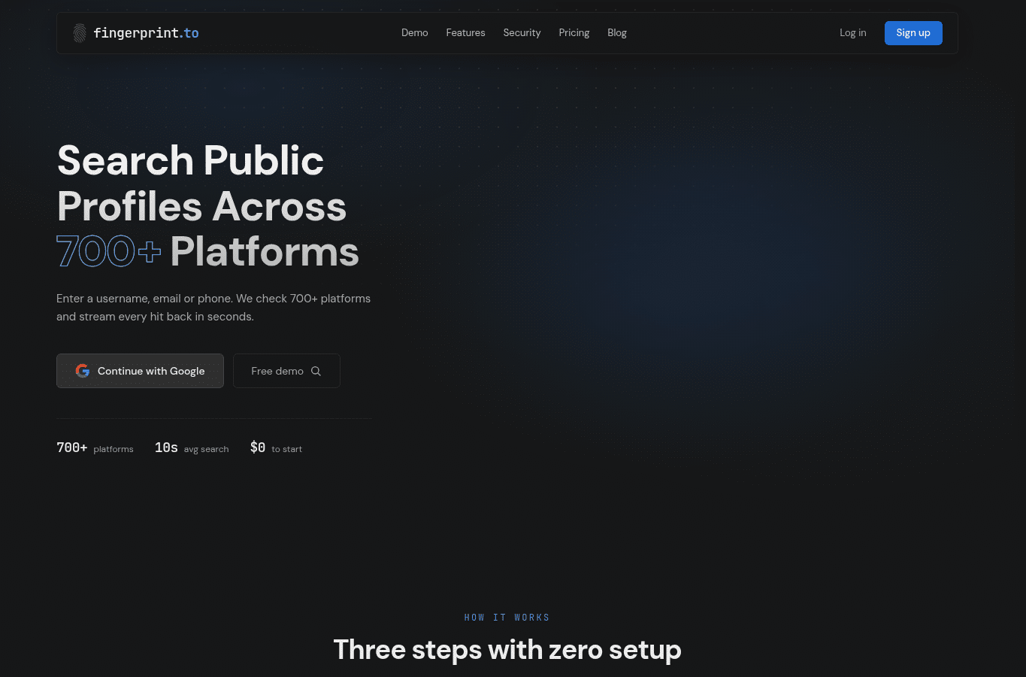The height and width of the screenshot is (677, 1026).
Task: Click the fingerprint.to brand name
Action: (146, 33)
